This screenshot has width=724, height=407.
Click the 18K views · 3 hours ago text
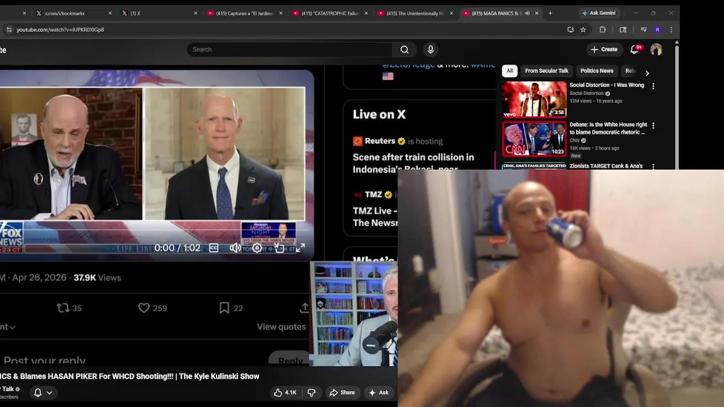coord(594,148)
